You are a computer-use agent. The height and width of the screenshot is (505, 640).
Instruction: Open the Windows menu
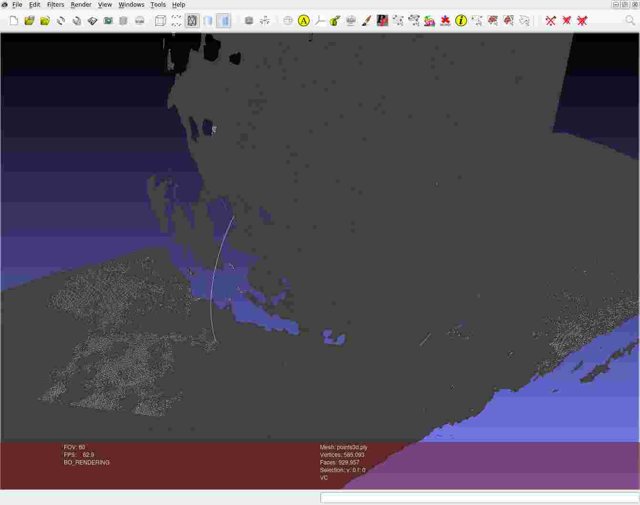coord(131,5)
